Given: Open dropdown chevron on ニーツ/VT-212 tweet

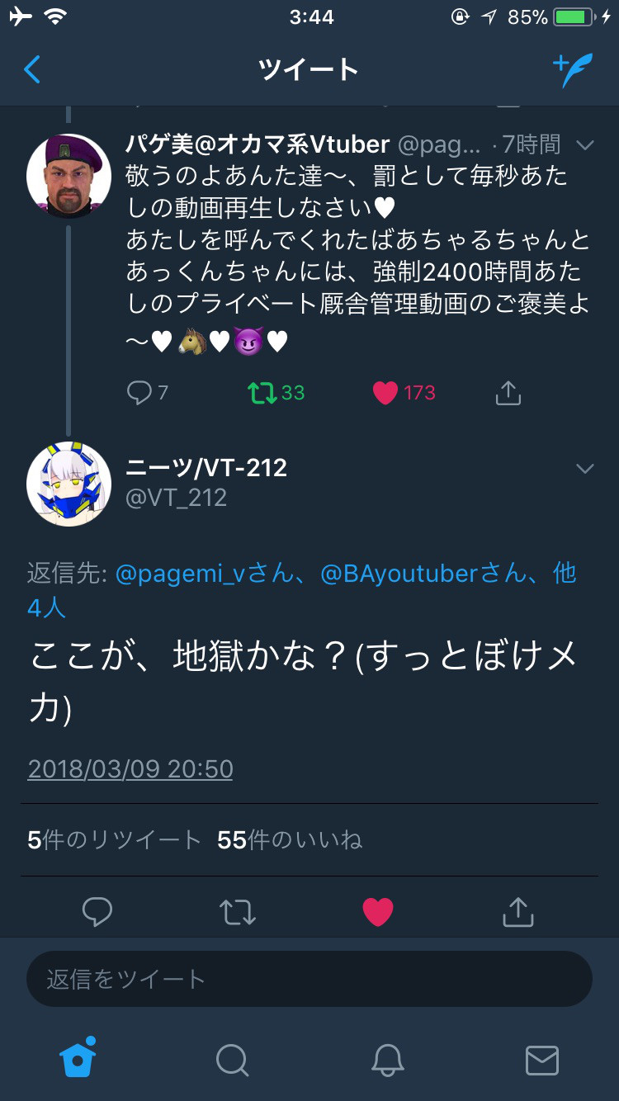Looking at the screenshot, I should click(585, 469).
